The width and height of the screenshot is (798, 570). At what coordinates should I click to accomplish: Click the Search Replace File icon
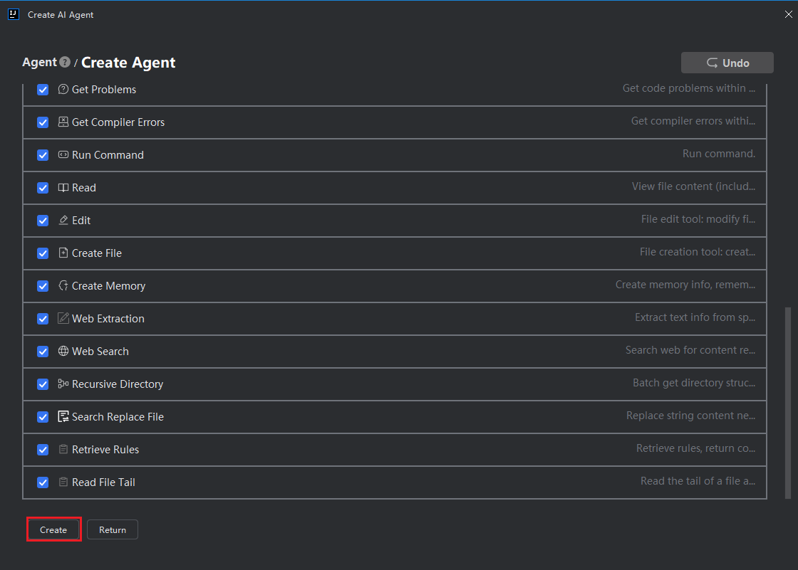click(x=63, y=417)
